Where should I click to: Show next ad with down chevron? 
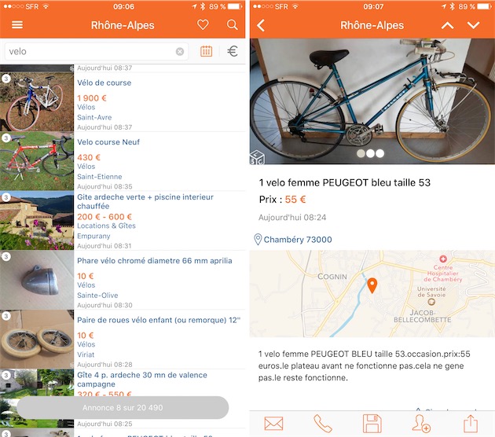coord(473,25)
